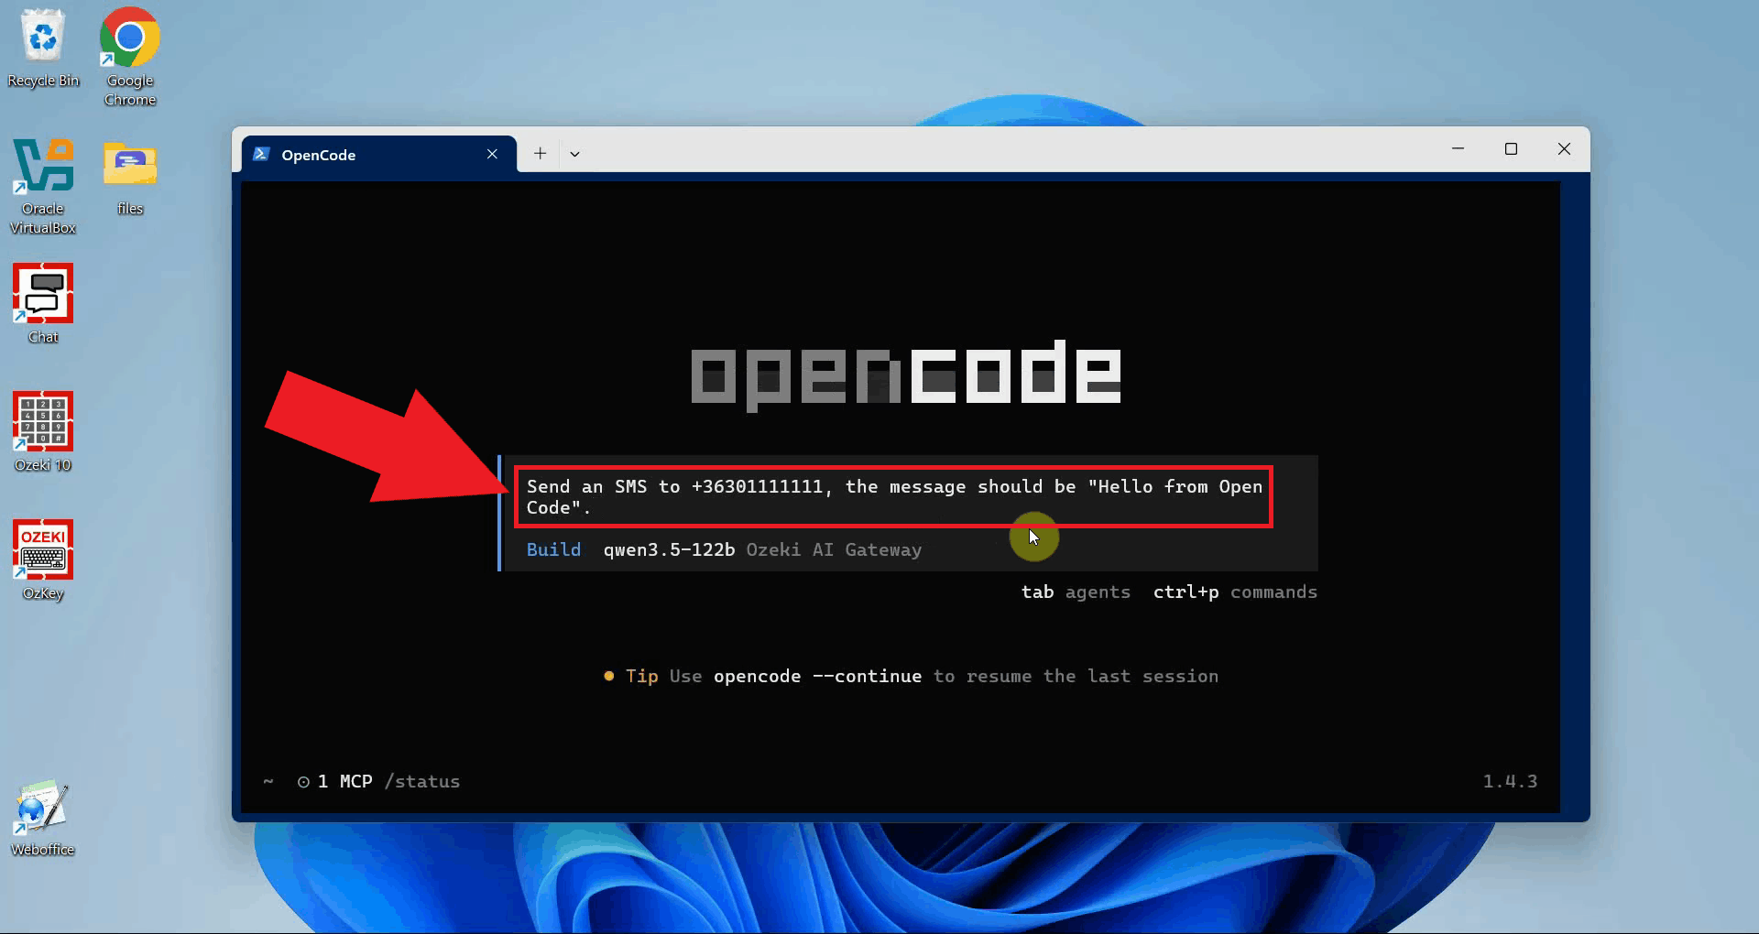Close the OpenCode terminal tab
The height and width of the screenshot is (934, 1759).
coord(492,154)
